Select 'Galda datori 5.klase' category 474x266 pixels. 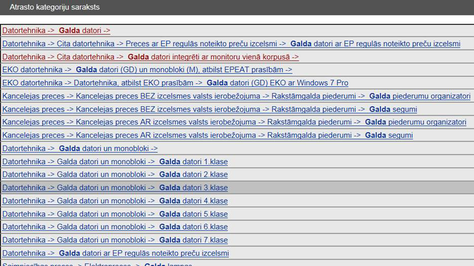coord(115,214)
